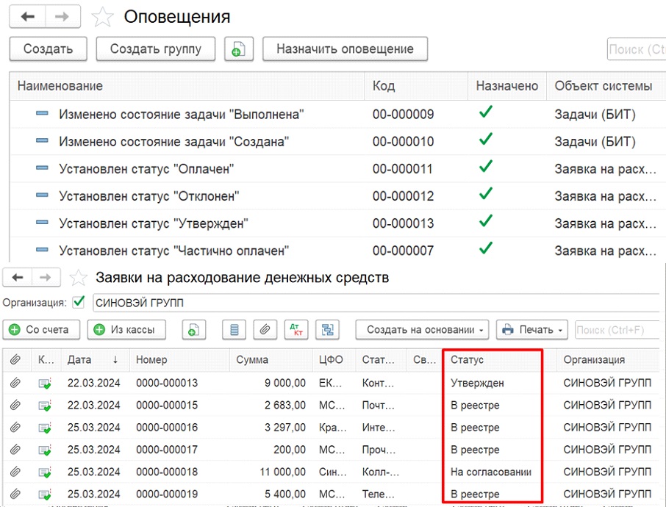Toggle Назначено checkmark for "Оплачен" notification
This screenshot has width=666, height=507.
tap(485, 168)
